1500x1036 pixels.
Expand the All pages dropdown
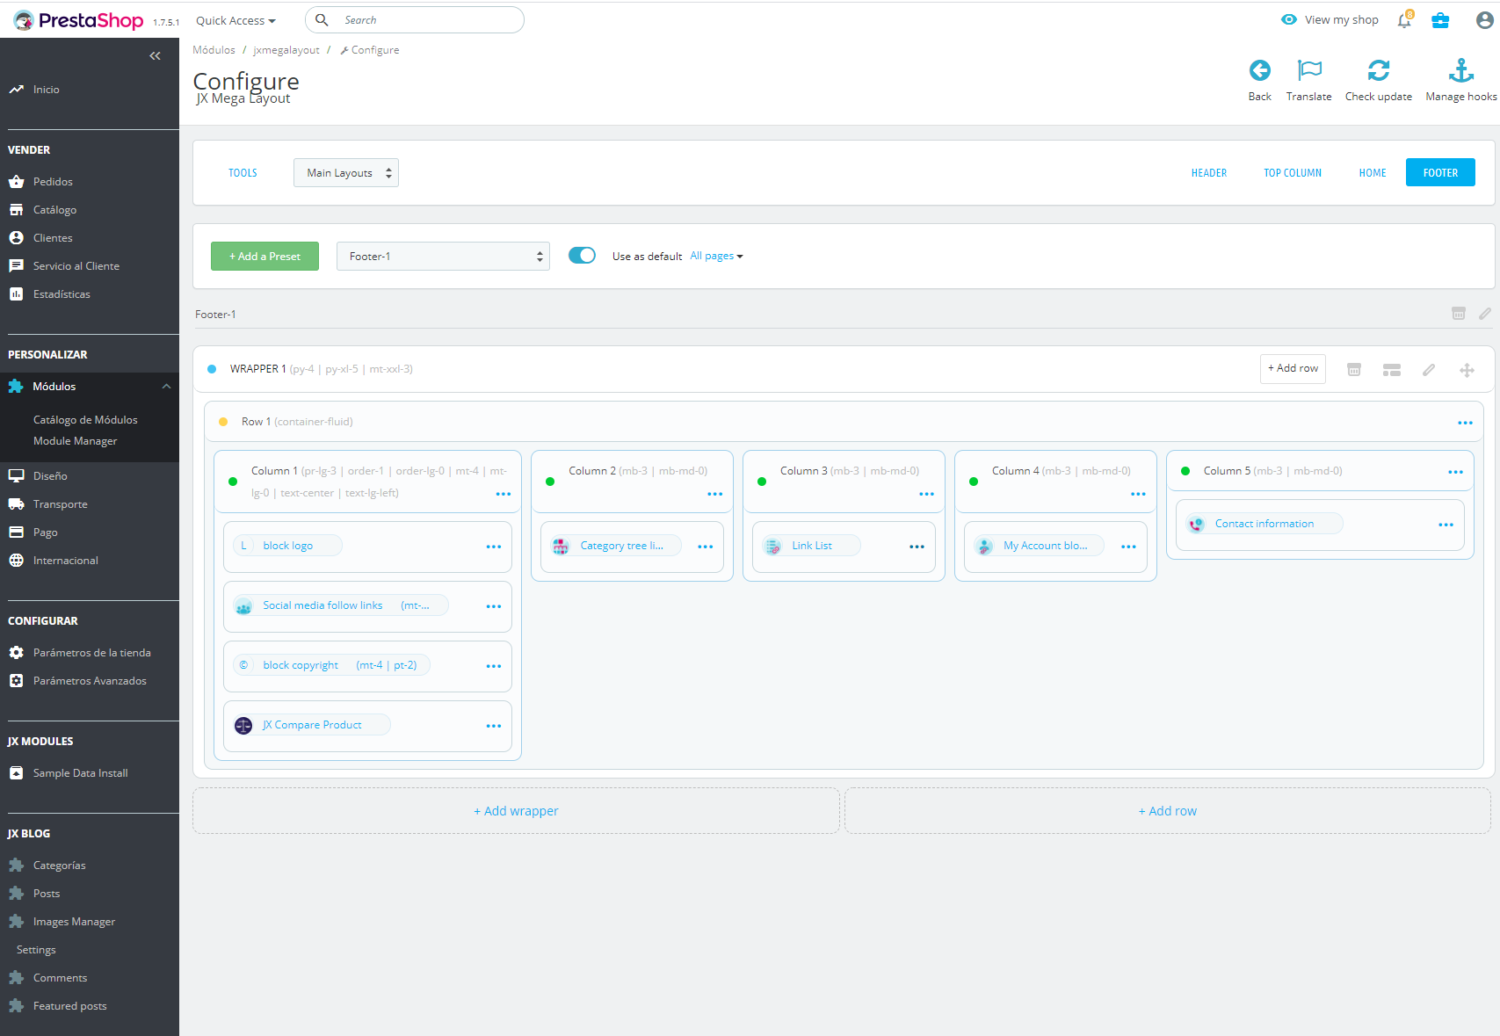coord(716,256)
